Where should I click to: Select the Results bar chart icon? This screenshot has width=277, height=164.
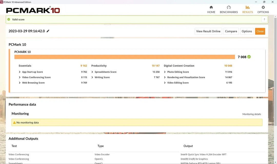(x=248, y=7)
